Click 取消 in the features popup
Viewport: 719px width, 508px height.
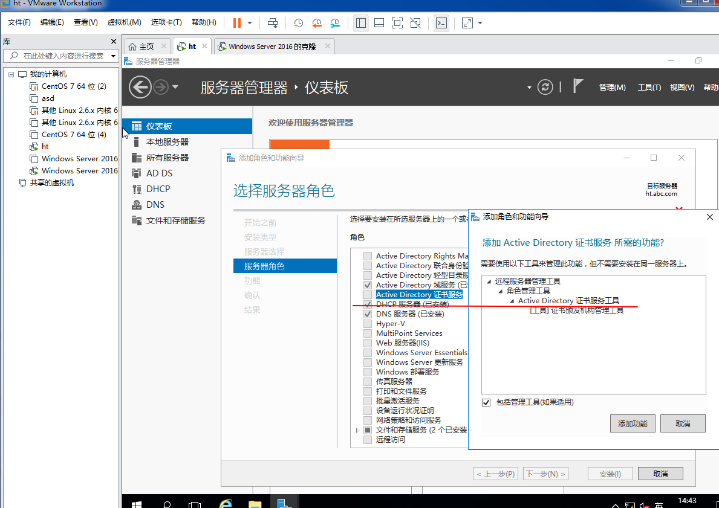[683, 423]
